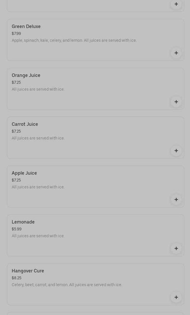Add Hangover Cure with its plus icon
The width and height of the screenshot is (190, 315).
pos(176,297)
